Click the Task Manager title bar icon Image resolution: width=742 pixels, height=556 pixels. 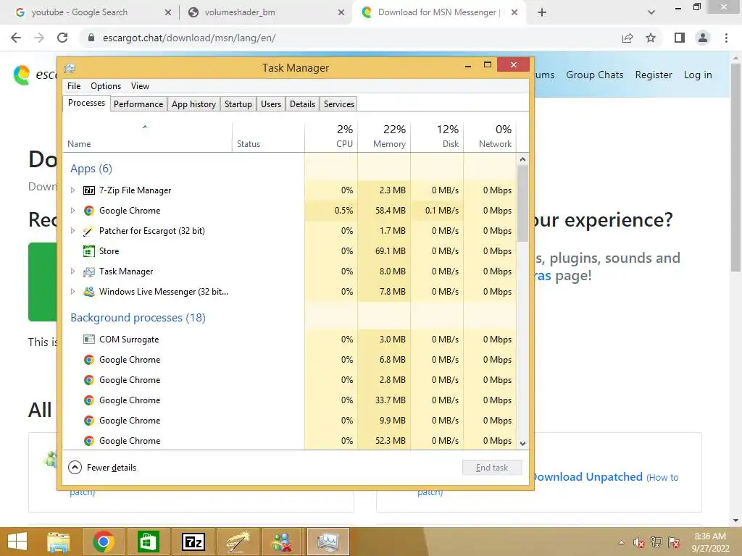coord(70,68)
